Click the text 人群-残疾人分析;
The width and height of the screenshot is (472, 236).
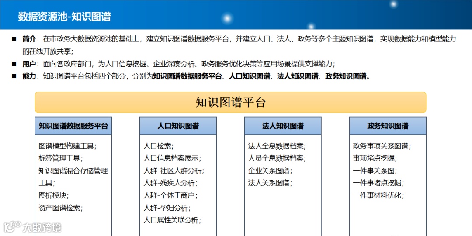(x=170, y=183)
